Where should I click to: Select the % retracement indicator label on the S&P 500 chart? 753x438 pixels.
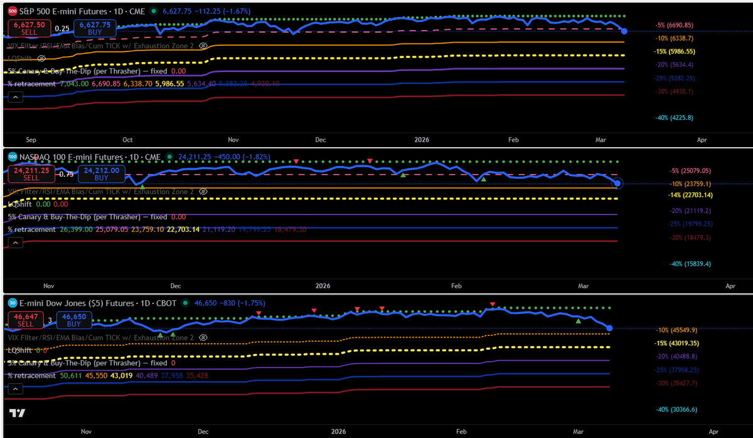(x=31, y=83)
